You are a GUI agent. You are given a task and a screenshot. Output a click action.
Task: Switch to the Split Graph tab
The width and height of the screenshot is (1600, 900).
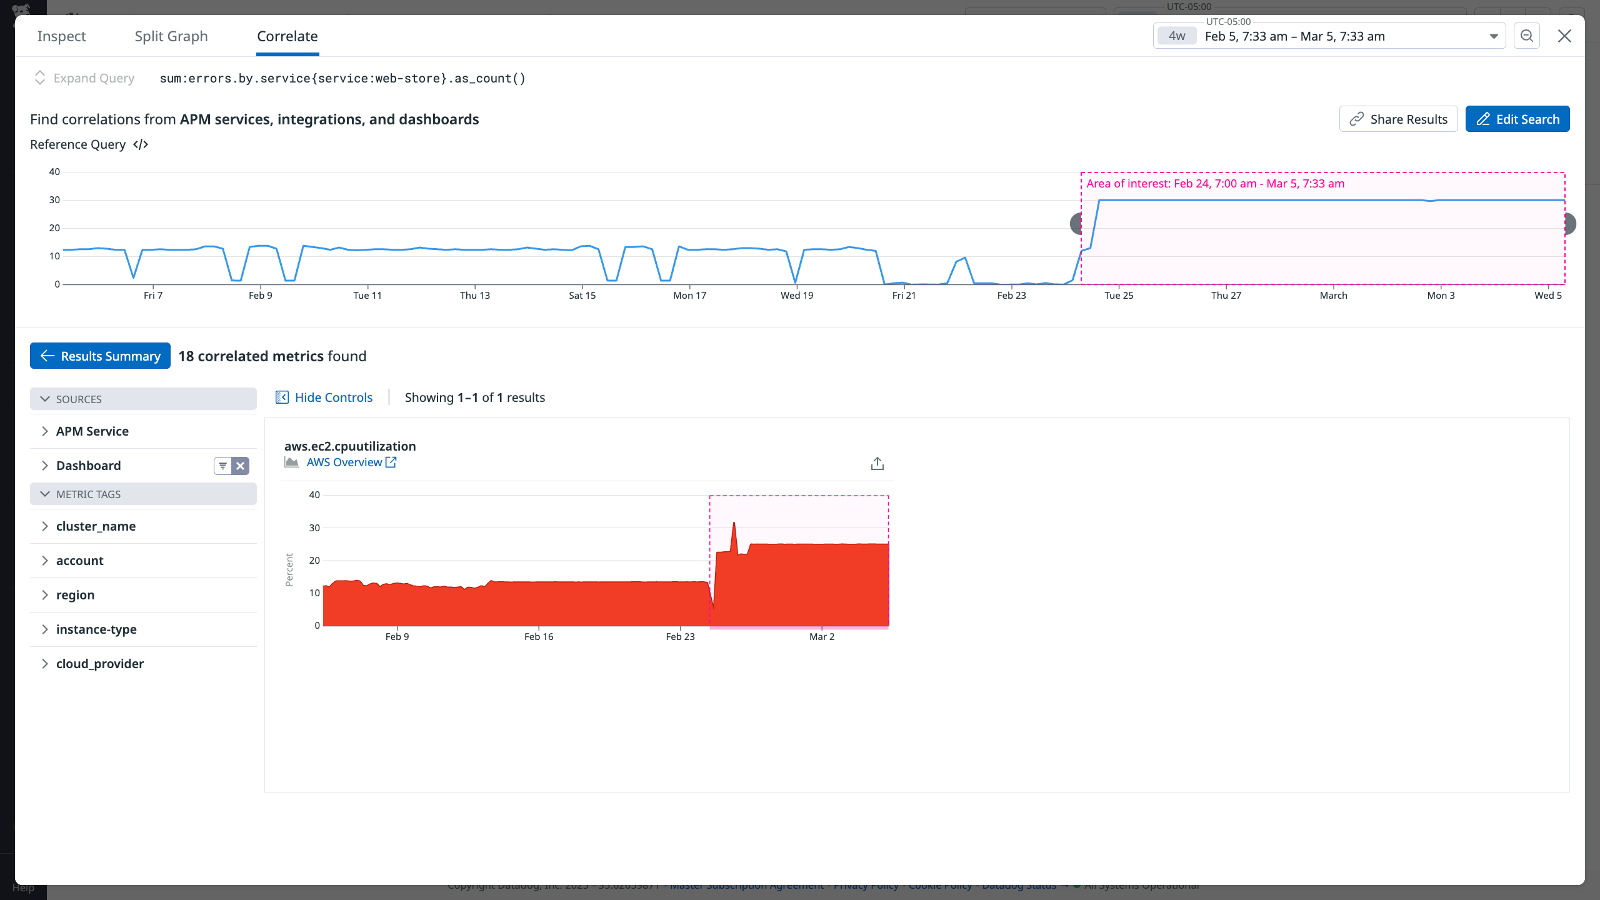click(171, 36)
